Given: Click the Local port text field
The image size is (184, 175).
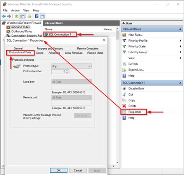Looking at the screenshot, I should (71, 87).
